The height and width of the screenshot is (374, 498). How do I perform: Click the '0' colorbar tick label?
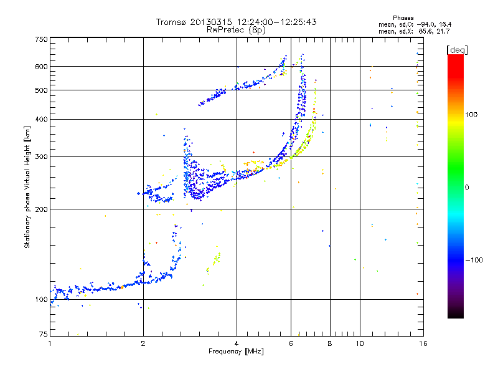(x=467, y=187)
